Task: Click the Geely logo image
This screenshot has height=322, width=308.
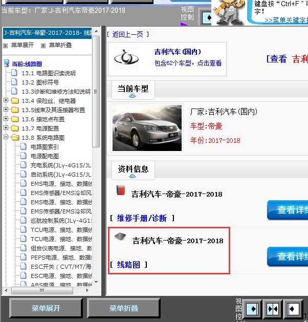Action: click(x=126, y=58)
